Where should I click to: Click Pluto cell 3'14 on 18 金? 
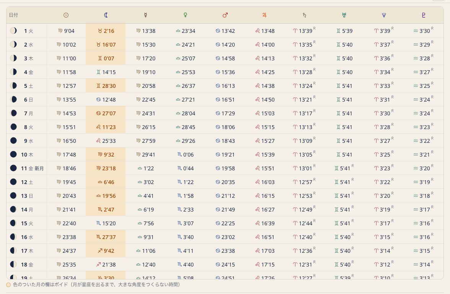pyautogui.click(x=423, y=264)
